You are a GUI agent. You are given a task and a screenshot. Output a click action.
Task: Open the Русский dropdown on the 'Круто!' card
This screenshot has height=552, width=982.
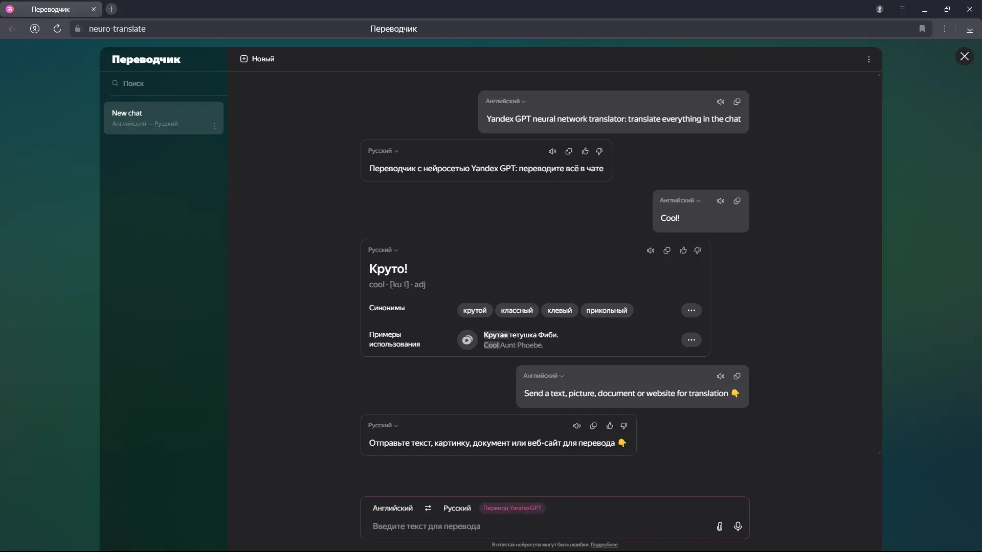pyautogui.click(x=383, y=250)
